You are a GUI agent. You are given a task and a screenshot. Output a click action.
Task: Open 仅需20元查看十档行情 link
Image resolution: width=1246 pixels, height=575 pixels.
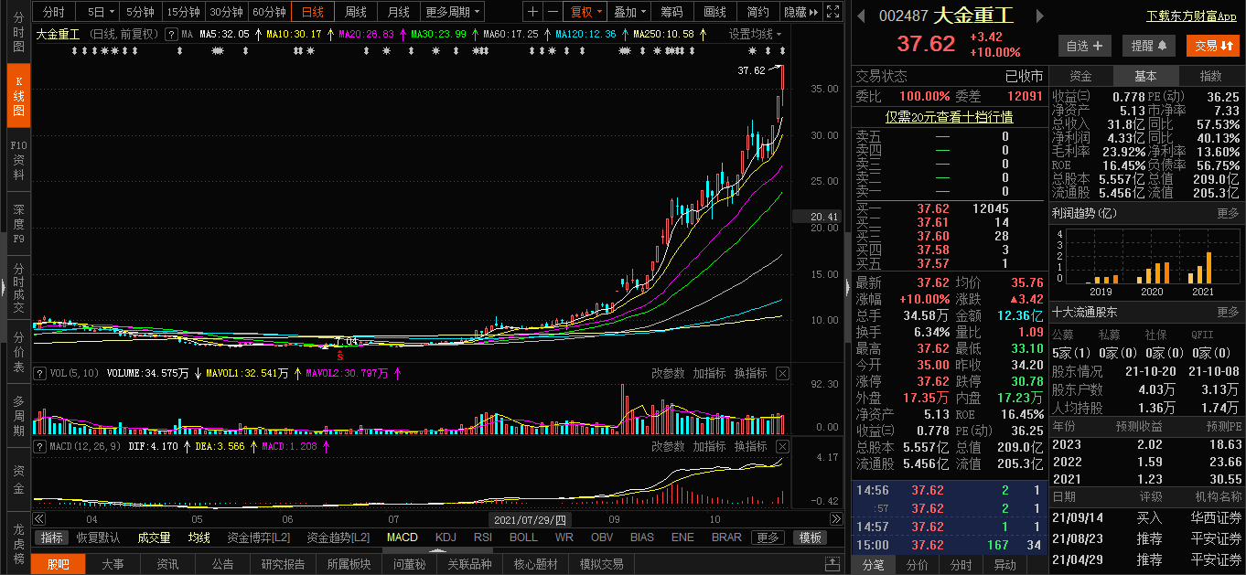click(949, 117)
